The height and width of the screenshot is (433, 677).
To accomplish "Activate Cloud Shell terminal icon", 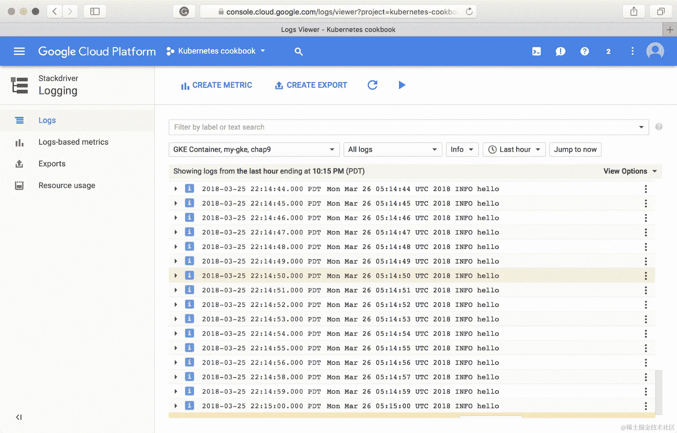I will 536,51.
